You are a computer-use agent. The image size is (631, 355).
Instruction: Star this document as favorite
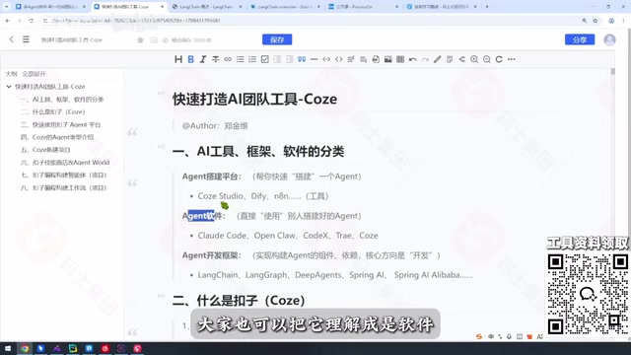click(140, 39)
